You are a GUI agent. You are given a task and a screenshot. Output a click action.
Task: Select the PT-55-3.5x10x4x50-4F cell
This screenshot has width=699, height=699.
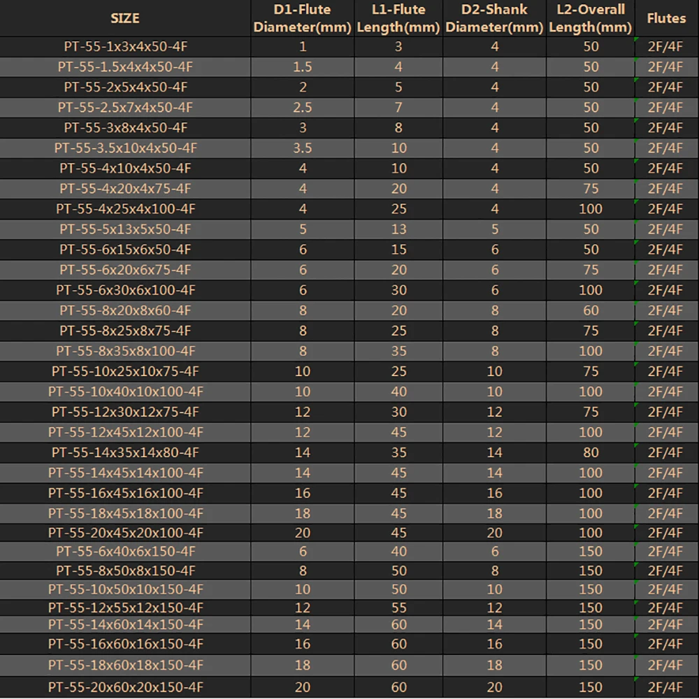[x=125, y=148]
